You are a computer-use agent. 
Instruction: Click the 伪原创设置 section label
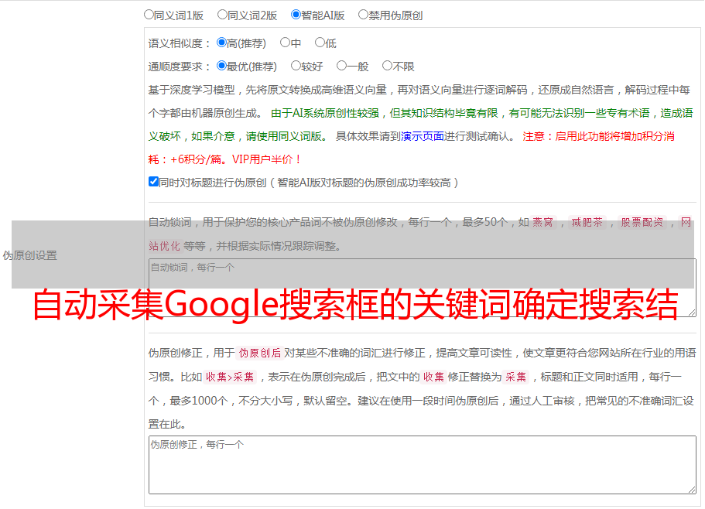pyautogui.click(x=29, y=255)
